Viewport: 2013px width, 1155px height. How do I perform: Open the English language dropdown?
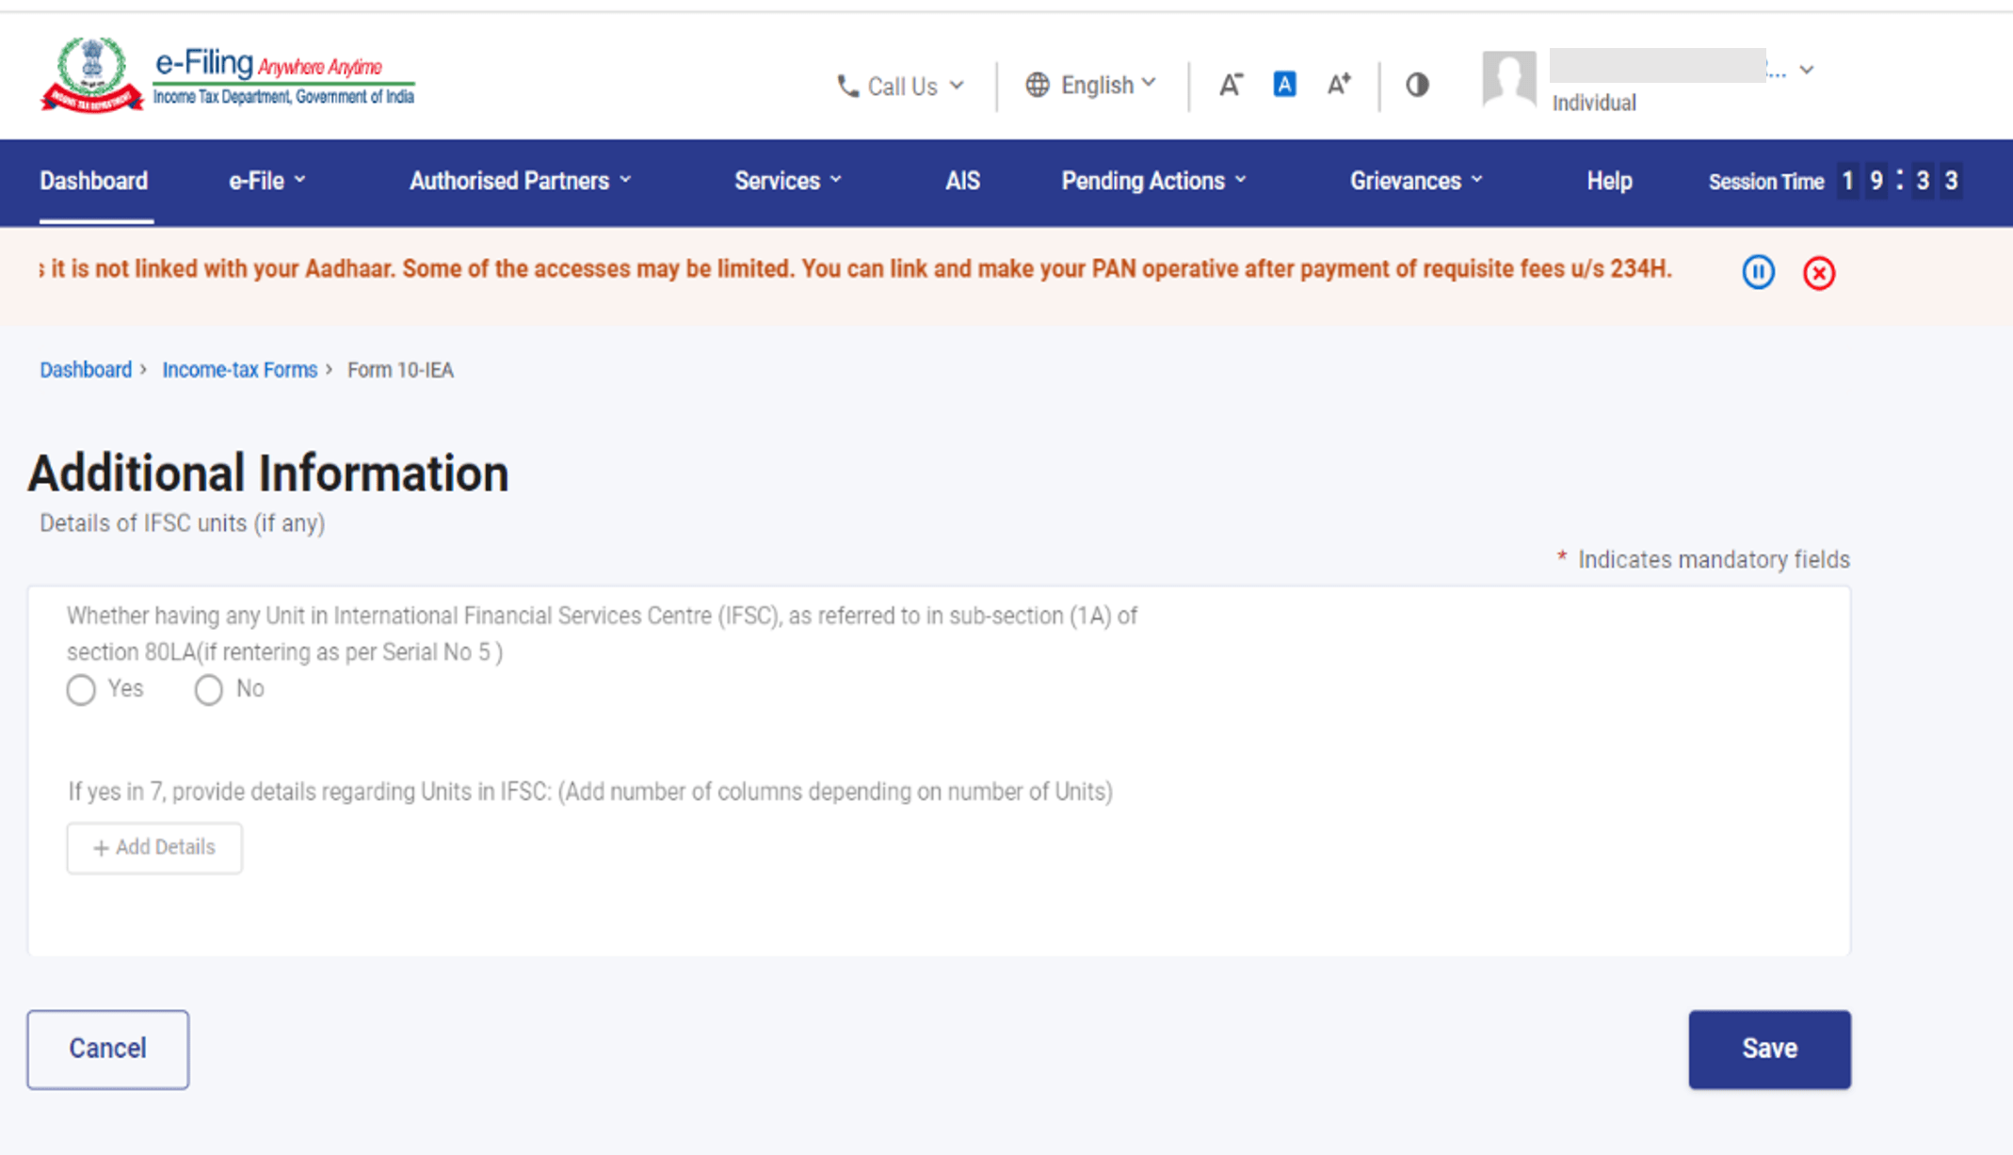(1090, 85)
